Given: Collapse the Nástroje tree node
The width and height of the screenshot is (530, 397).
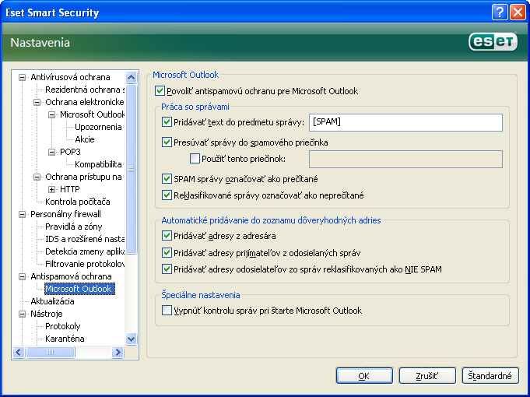Looking at the screenshot, I should (x=22, y=314).
